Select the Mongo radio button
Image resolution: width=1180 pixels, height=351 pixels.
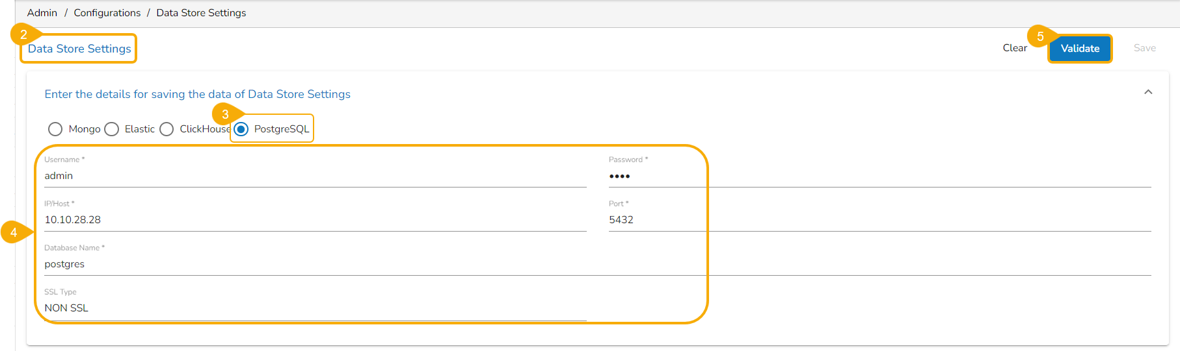pos(55,129)
